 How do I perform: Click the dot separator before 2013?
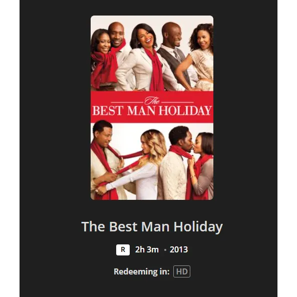tap(165, 250)
